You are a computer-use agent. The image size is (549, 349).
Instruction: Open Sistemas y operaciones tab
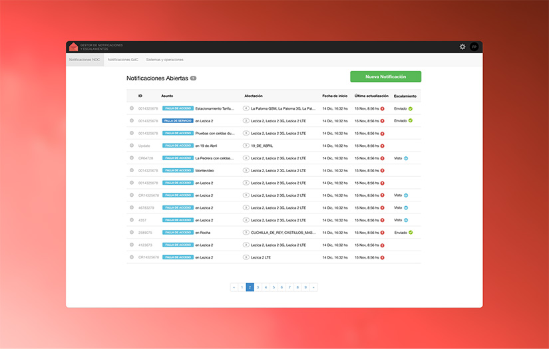[165, 60]
